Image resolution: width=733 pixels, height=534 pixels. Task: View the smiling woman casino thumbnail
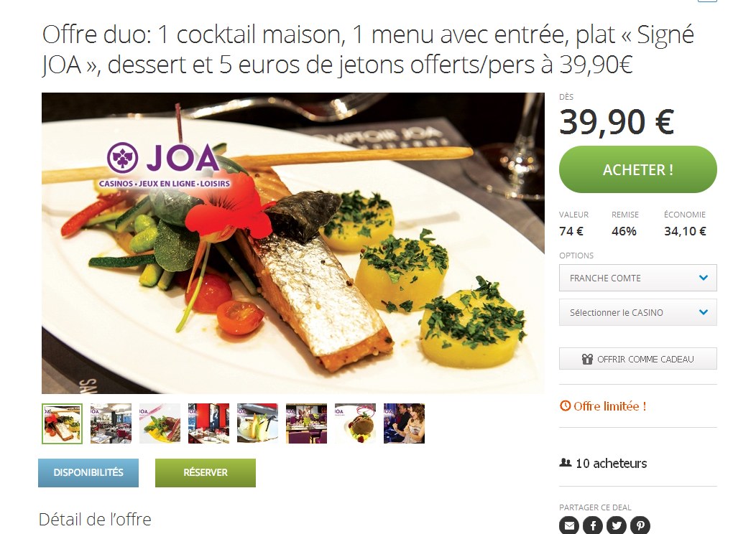pyautogui.click(x=404, y=423)
